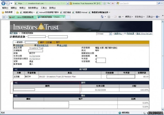Refresh the page with the green arrows icon
Viewport: 164px width, 115px height.
point(109,3)
